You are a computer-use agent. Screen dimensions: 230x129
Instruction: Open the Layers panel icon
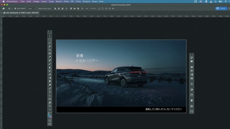[192, 100]
